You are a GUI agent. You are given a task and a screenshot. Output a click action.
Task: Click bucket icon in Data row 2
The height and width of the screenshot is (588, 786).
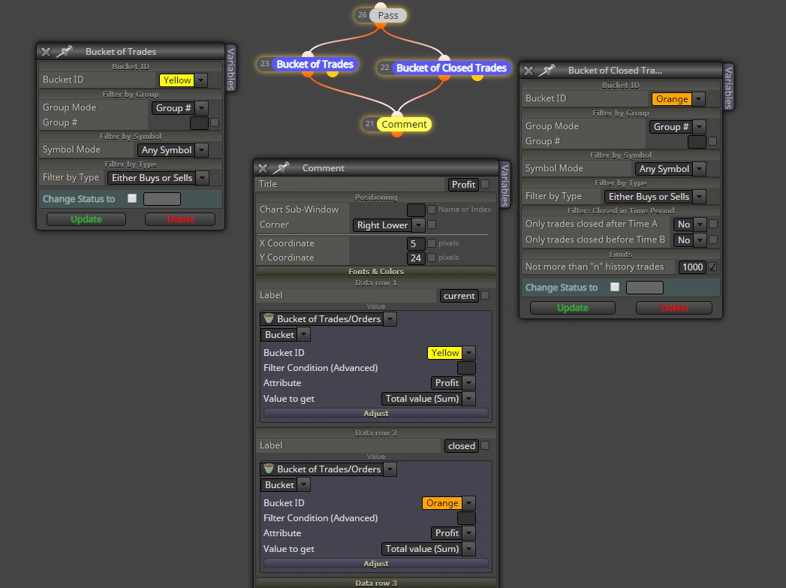(x=269, y=469)
